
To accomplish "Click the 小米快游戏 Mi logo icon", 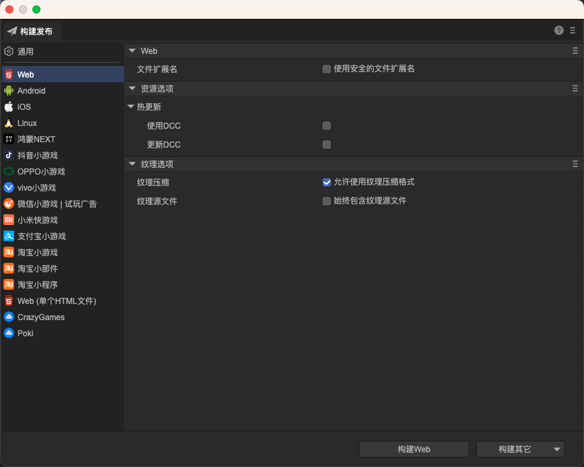I will pyautogui.click(x=9, y=220).
